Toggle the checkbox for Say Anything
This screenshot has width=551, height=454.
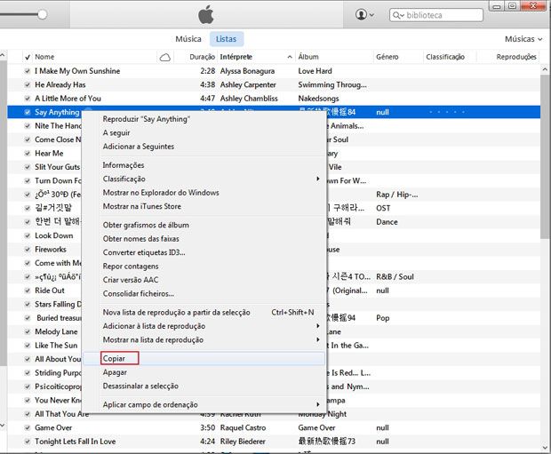(x=28, y=113)
